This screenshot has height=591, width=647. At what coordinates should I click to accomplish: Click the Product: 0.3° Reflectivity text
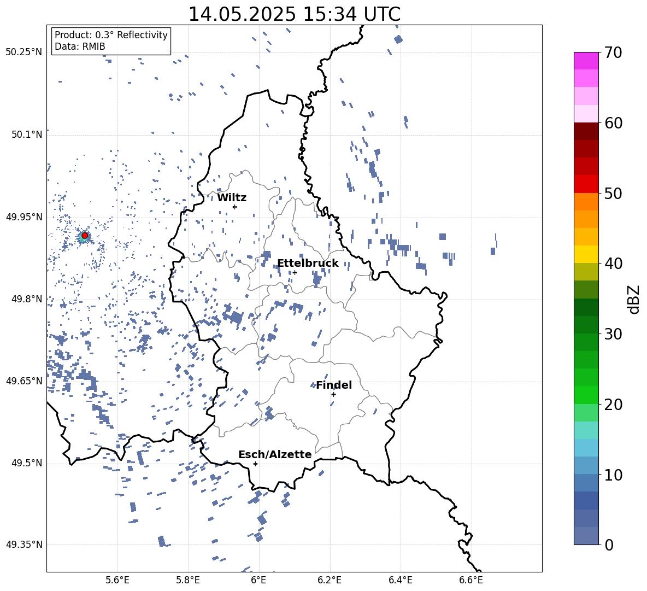[111, 35]
